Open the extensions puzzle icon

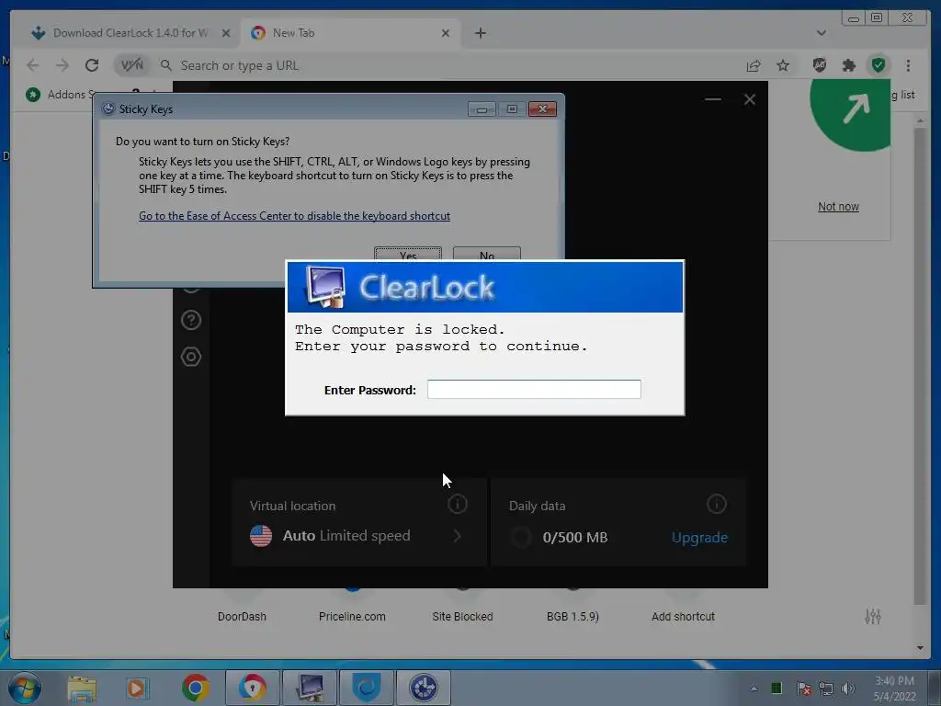tap(848, 65)
